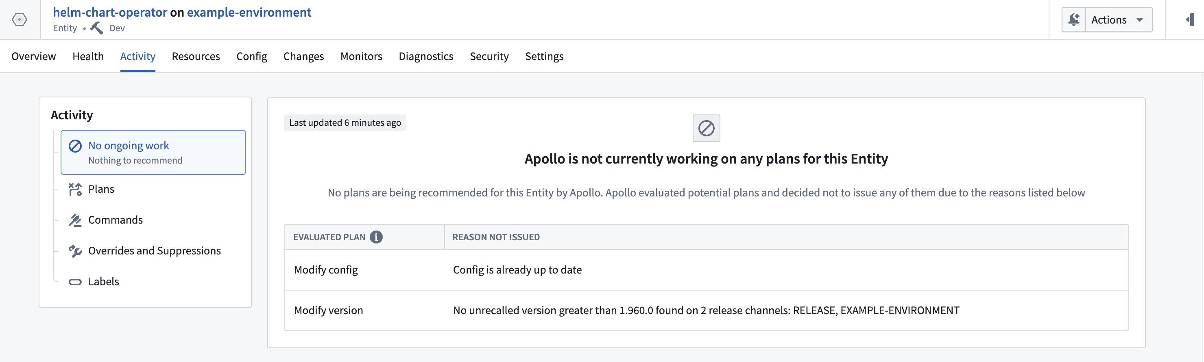Open the Actions dropdown menu

click(x=1119, y=19)
